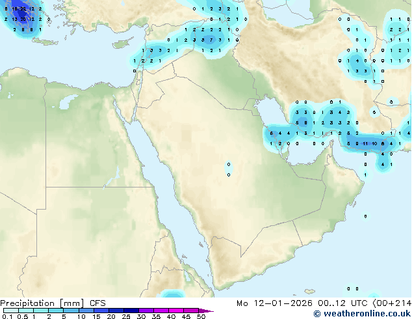Click the legend swatch between 15 and 20
412x319 pixels.
pos(101,311)
